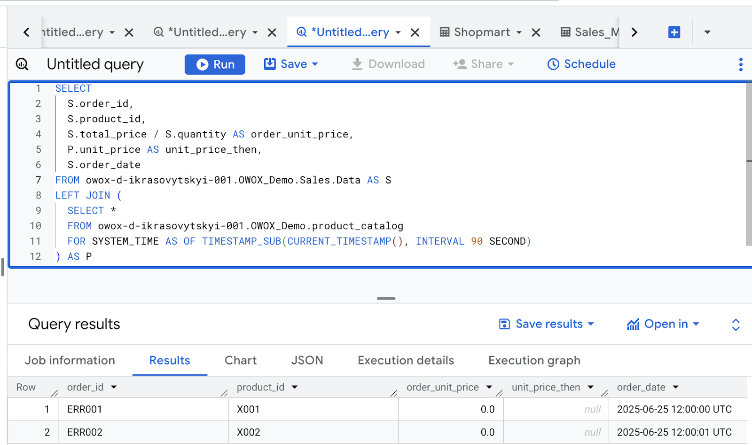Click in the SQL editor on line 7

coord(223,180)
